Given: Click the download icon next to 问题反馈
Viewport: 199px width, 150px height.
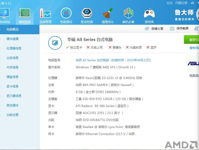Looking at the screenshot, I should pyautogui.click(x=193, y=3).
